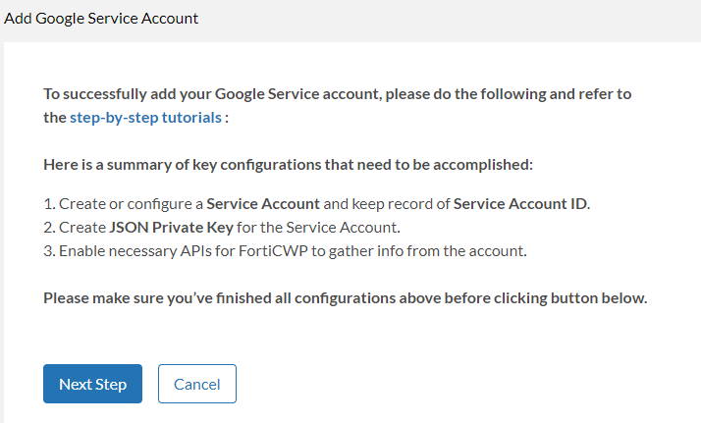Click 'Create or configure a' in step 1

[131, 204]
